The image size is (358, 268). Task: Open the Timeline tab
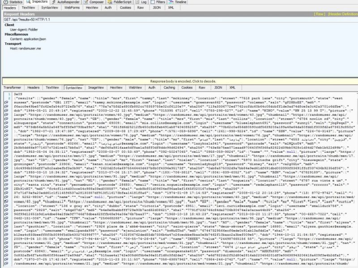coord(178,2)
